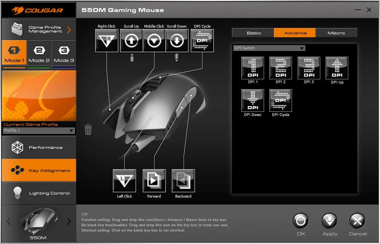380x244 pixels.
Task: Pick the DPI Up function icon
Action: pyautogui.click(x=337, y=68)
